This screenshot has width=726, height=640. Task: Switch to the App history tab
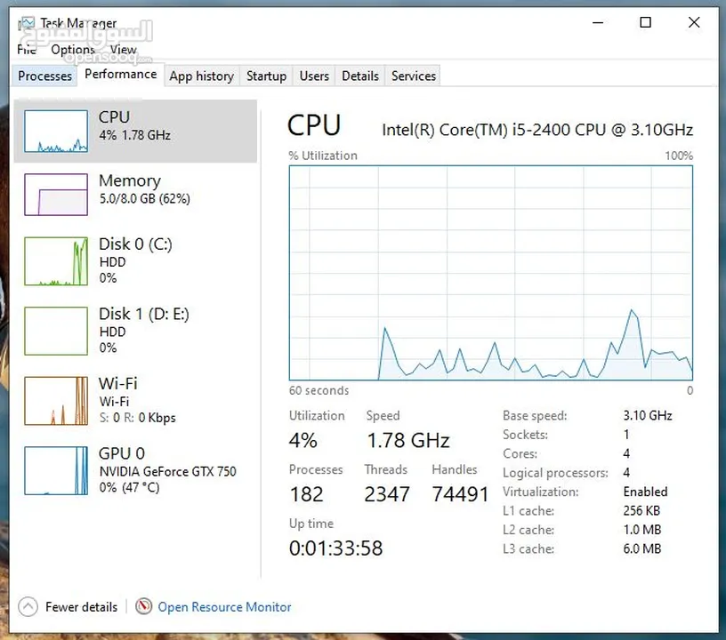[201, 76]
